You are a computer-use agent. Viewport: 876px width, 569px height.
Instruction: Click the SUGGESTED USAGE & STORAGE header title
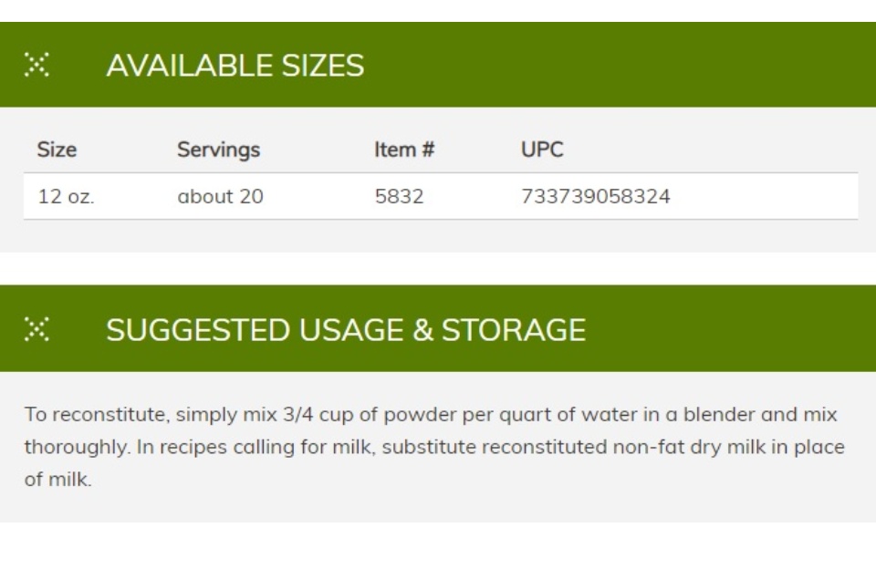[346, 329]
